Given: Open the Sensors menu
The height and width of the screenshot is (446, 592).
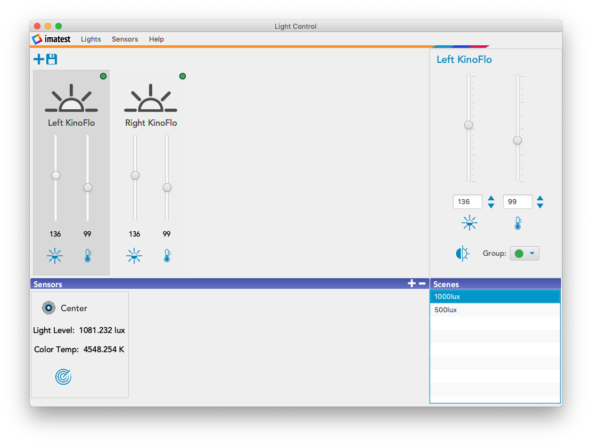Looking at the screenshot, I should tap(125, 39).
